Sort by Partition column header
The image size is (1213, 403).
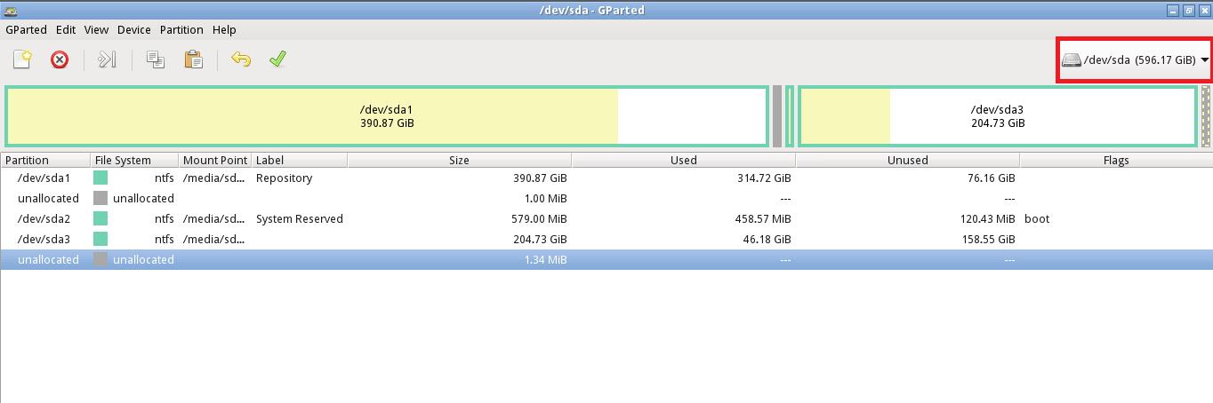tap(45, 161)
